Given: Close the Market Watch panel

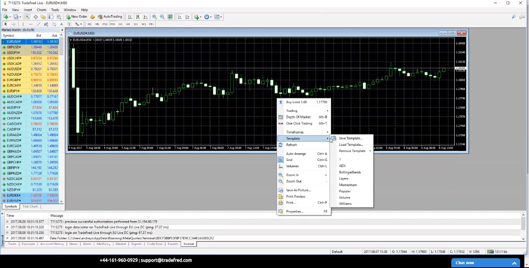Looking at the screenshot, I should (62, 30).
